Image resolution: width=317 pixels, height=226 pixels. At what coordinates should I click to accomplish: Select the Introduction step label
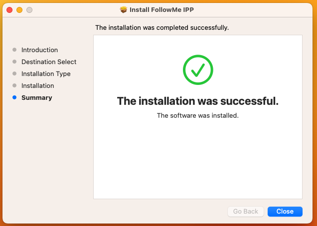pyautogui.click(x=40, y=50)
